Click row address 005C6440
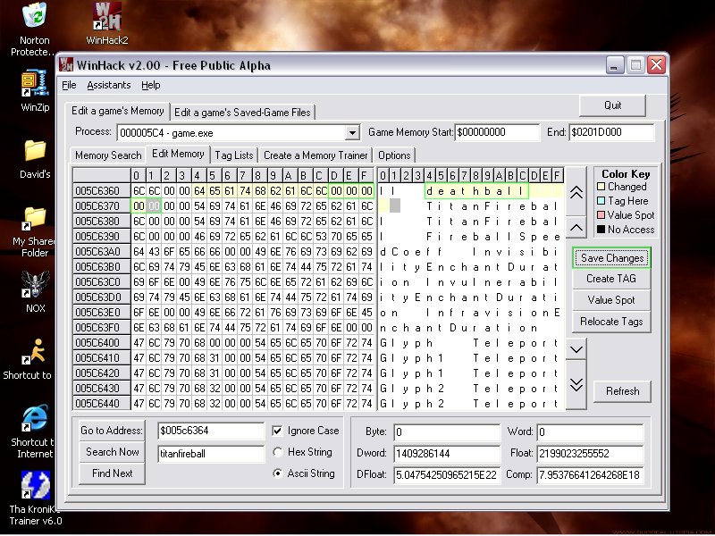 click(x=102, y=404)
